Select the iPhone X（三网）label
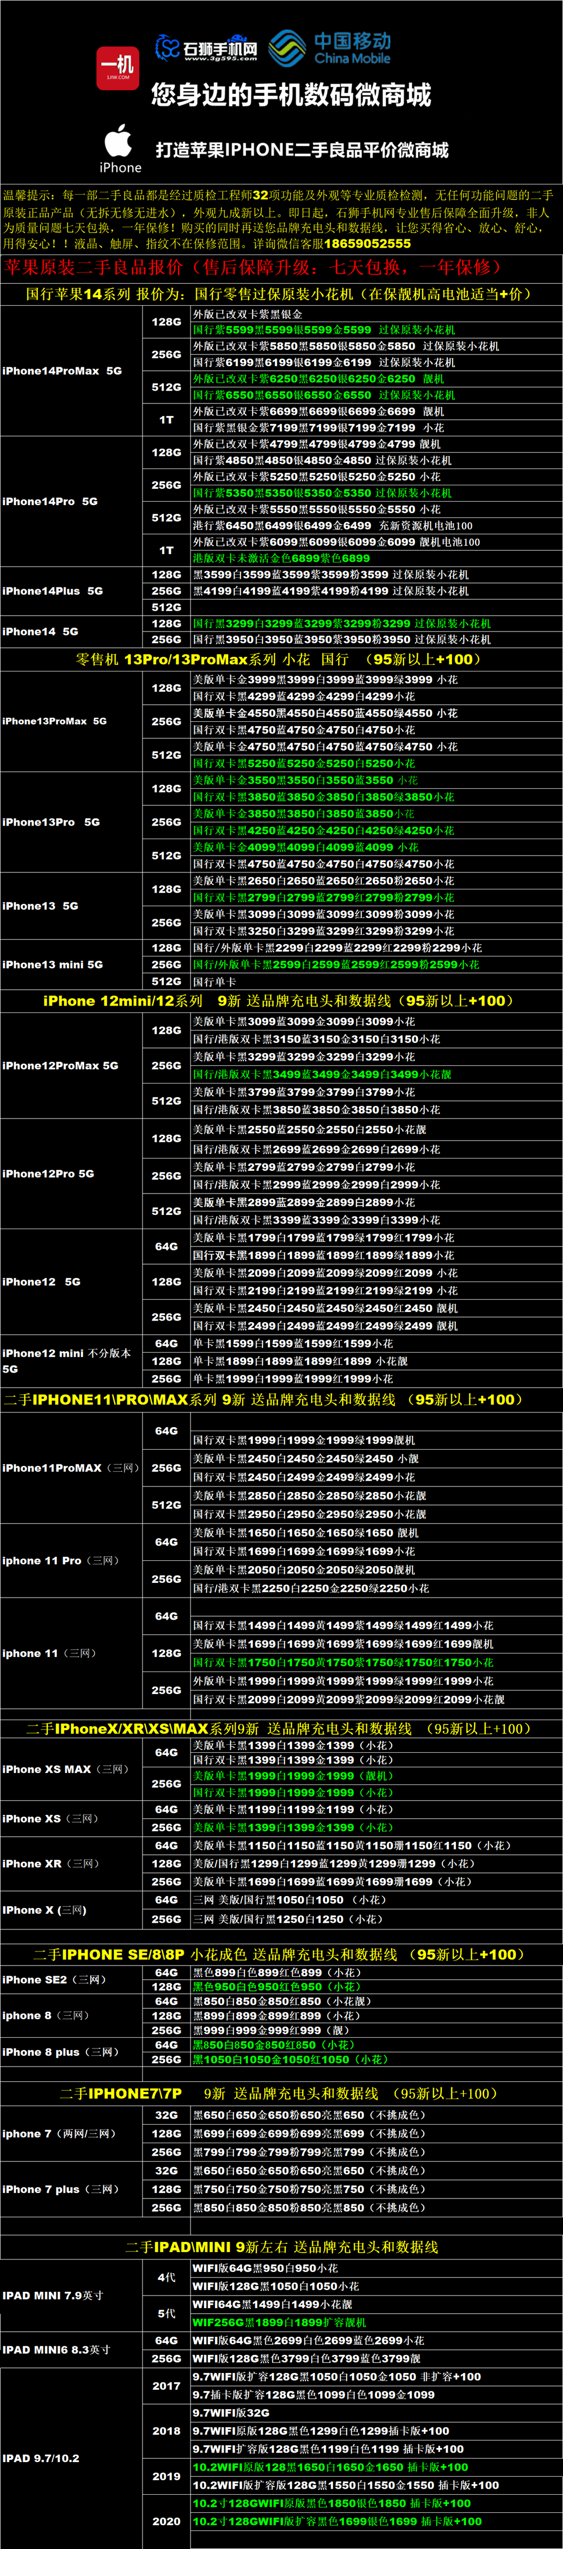 (x=45, y=1910)
